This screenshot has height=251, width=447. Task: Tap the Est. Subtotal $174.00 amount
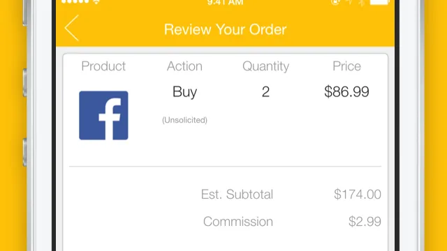tap(358, 195)
